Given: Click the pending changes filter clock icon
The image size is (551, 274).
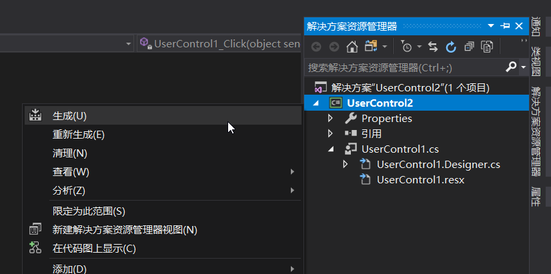Looking at the screenshot, I should coord(406,47).
